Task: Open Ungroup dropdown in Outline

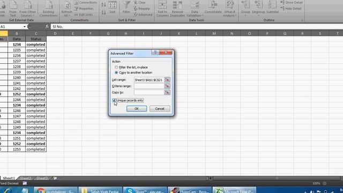Action: click(x=258, y=9)
